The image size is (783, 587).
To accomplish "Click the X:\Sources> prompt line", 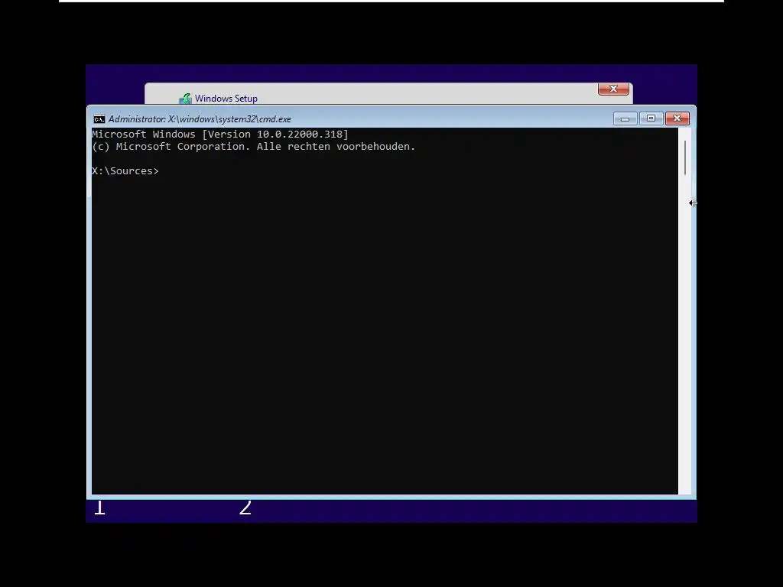I will tap(125, 170).
